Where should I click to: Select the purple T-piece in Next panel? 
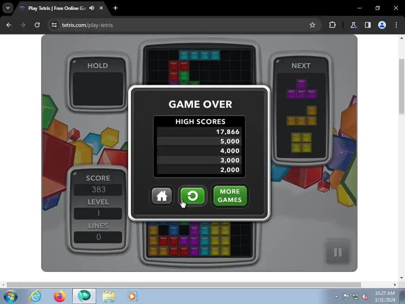(x=301, y=89)
